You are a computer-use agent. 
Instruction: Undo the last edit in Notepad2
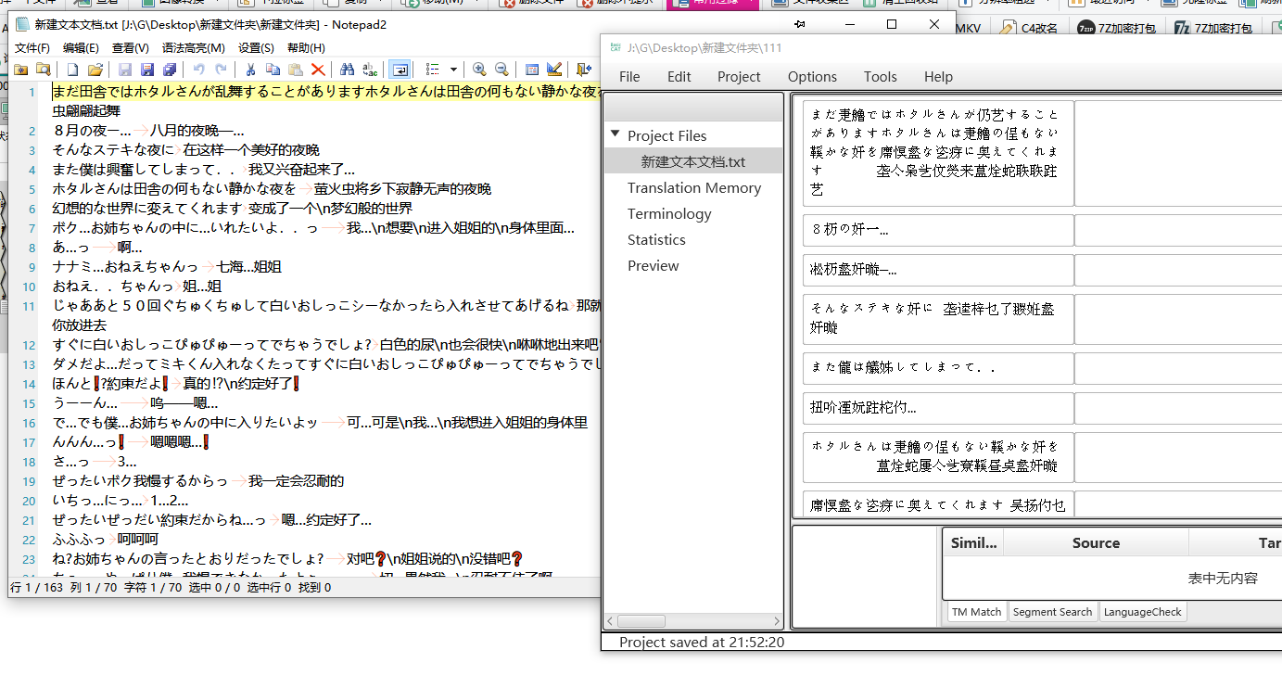pyautogui.click(x=198, y=69)
